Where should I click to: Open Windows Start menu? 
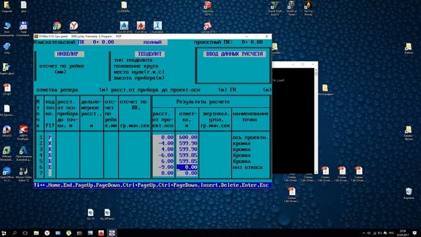point(4,233)
